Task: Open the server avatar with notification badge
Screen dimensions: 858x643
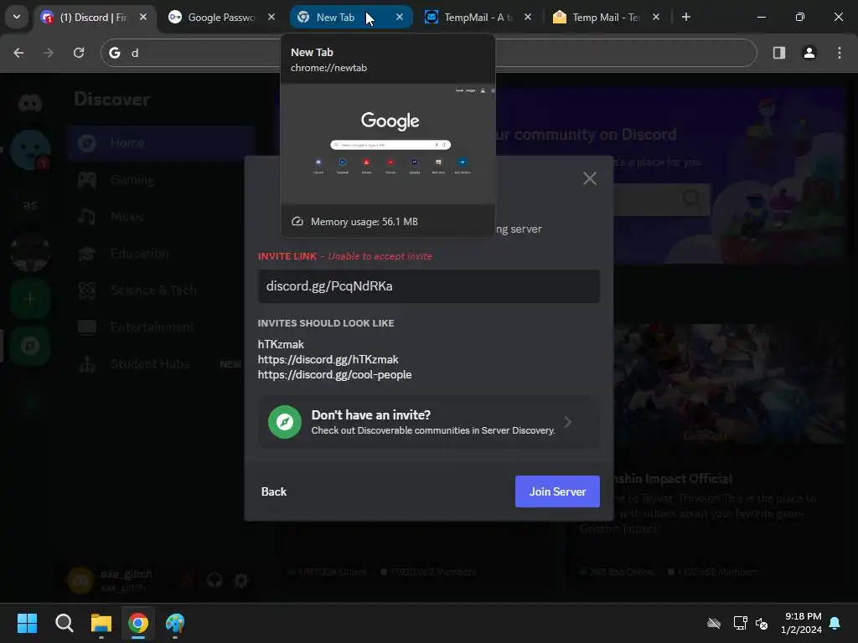Action: click(x=31, y=149)
